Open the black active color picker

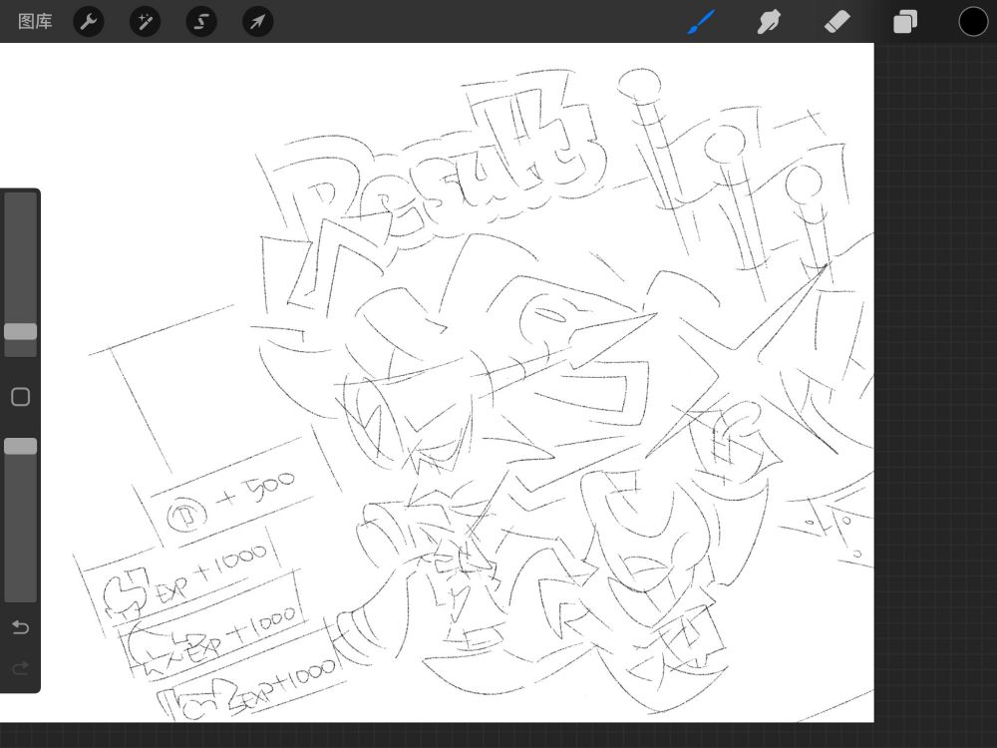pos(973,21)
